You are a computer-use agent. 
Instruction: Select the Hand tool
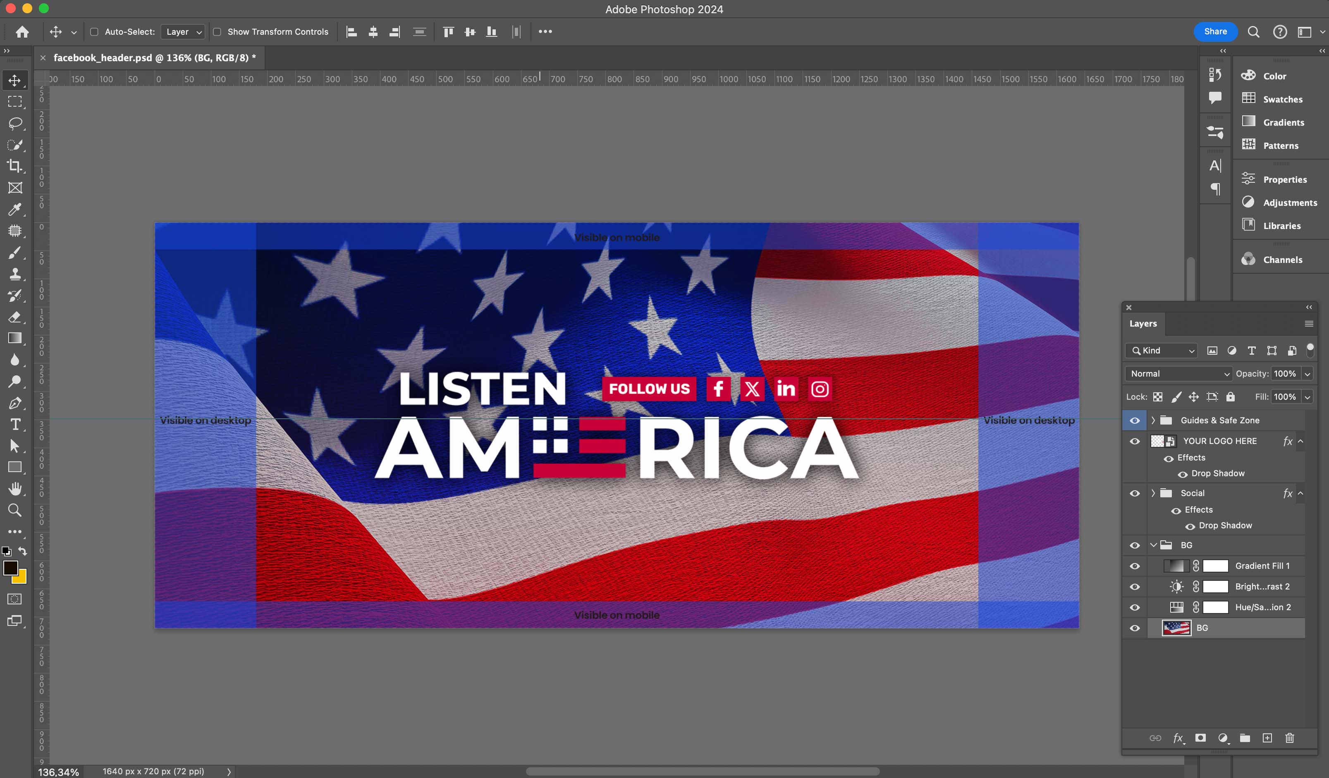click(15, 489)
